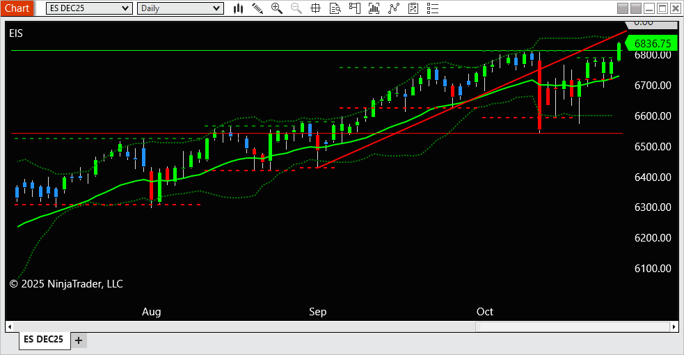Open the chart properties list icon
Image resolution: width=684 pixels, height=355 pixels.
click(432, 8)
